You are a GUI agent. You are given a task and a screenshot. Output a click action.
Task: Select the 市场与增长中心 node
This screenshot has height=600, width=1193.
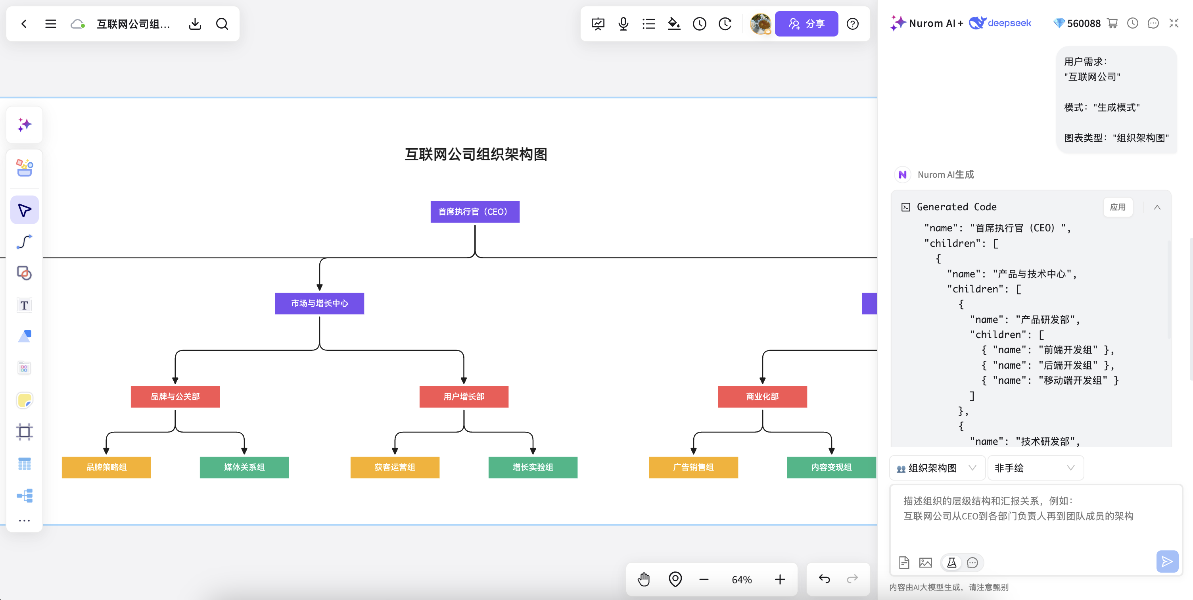[x=319, y=304]
